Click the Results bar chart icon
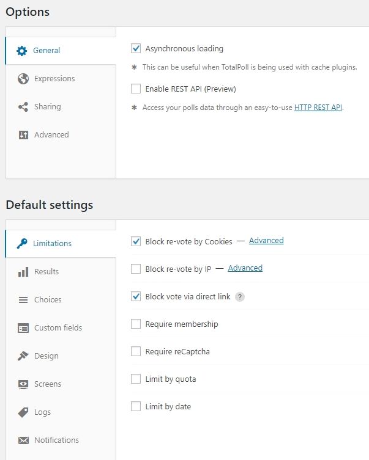 23,272
